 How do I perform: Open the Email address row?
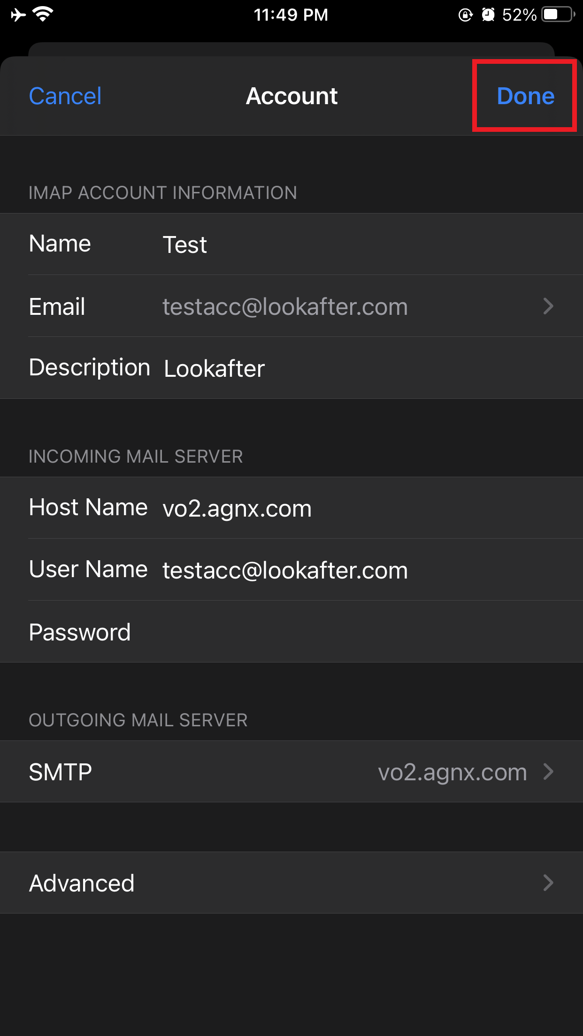pos(285,307)
